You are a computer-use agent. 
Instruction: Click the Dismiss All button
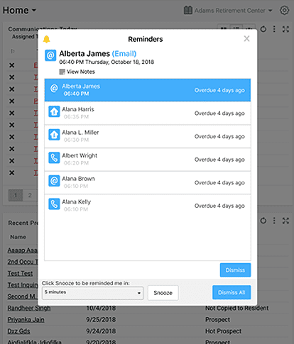tap(232, 292)
